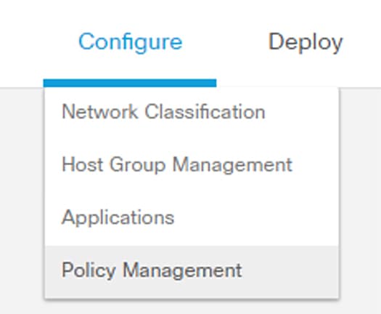The image size is (381, 314).
Task: Click the empty space right of Applications
Action: click(x=255, y=217)
